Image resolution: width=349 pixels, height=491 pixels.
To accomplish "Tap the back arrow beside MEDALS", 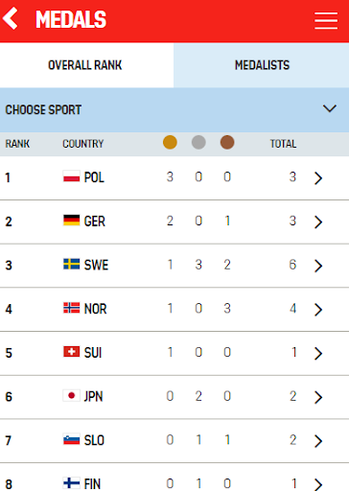I will [x=11, y=19].
